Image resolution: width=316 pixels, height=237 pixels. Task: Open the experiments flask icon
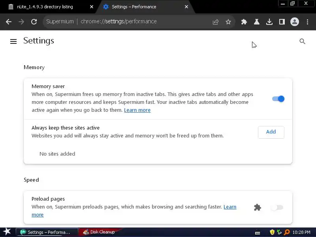pyautogui.click(x=256, y=22)
